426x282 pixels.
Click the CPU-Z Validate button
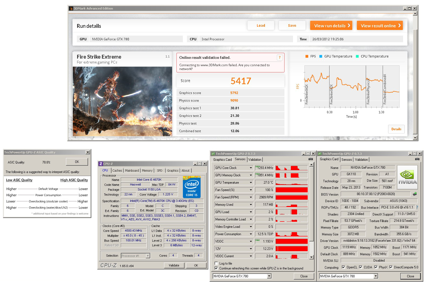coord(174,265)
